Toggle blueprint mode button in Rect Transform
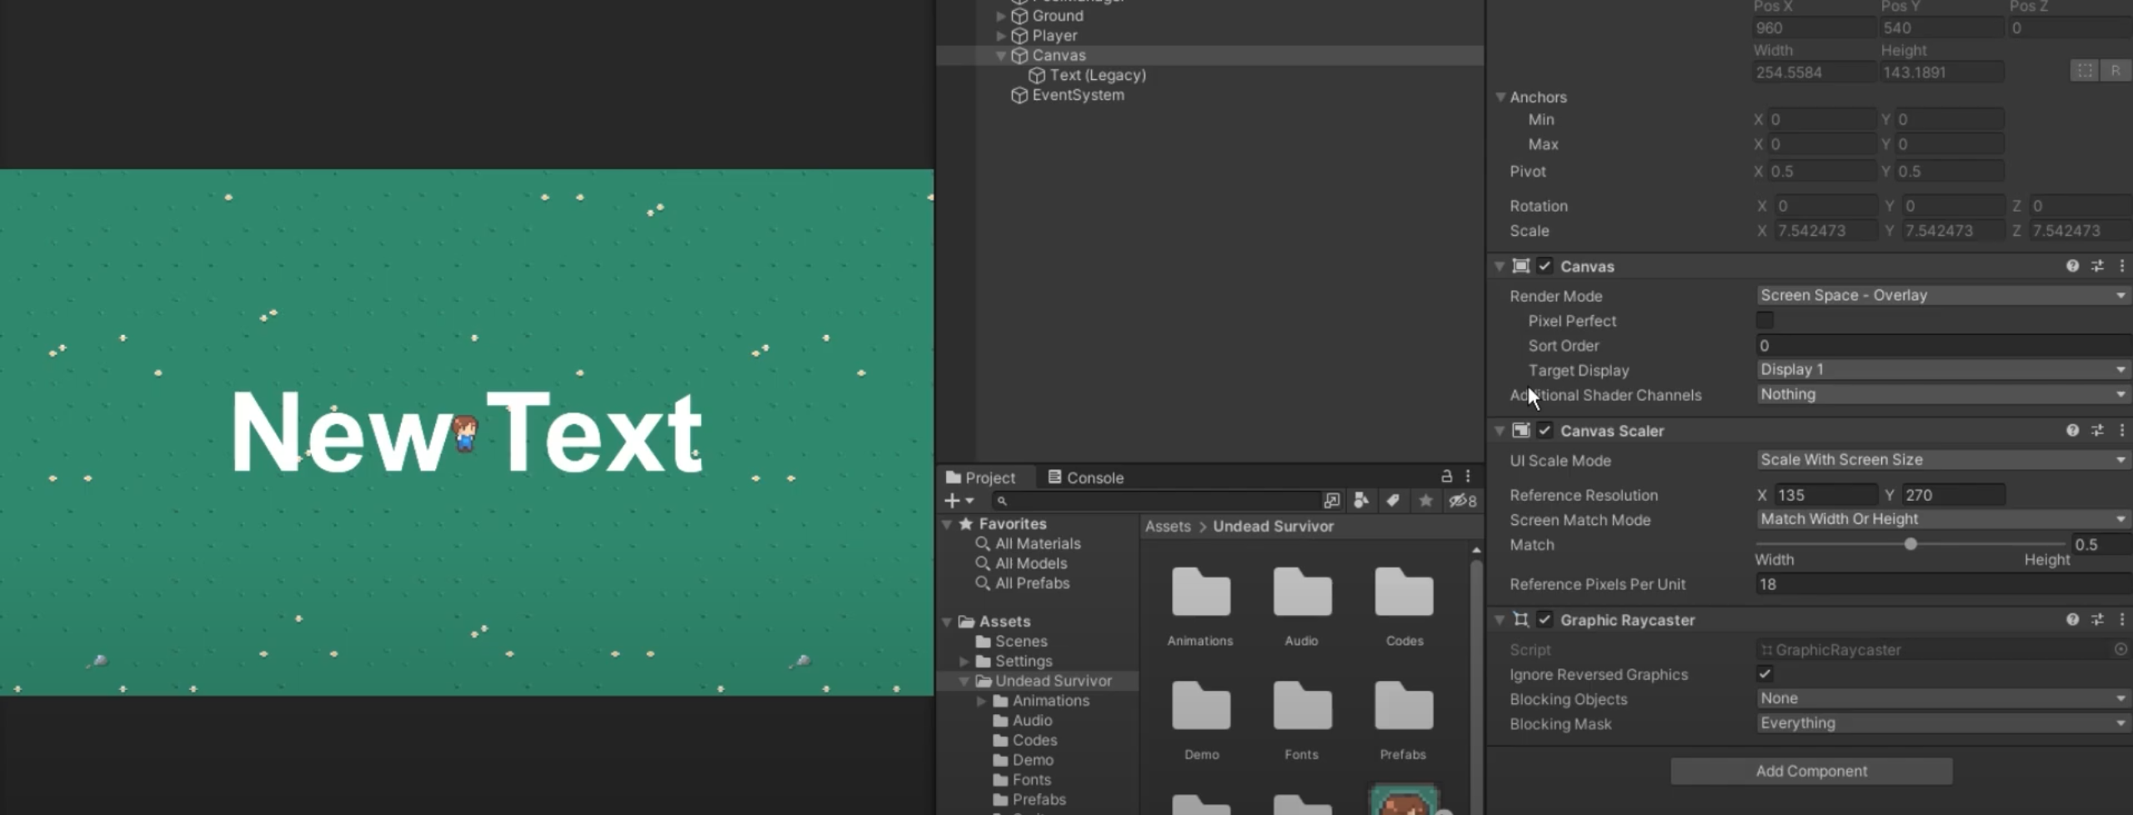This screenshot has width=2133, height=815. point(2085,71)
